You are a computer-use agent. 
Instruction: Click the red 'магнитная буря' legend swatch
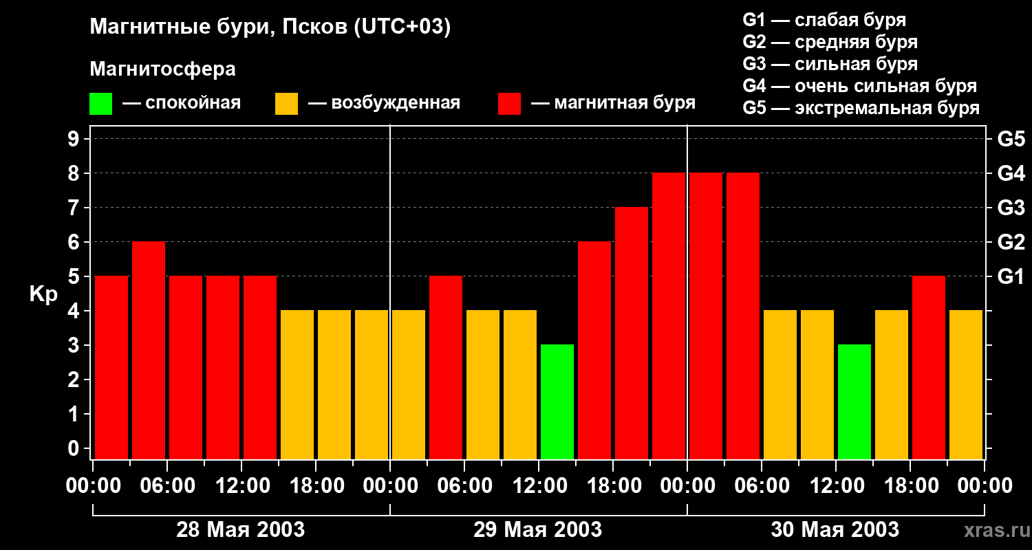click(509, 104)
